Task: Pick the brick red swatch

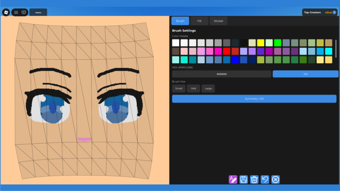Action: click(x=235, y=51)
